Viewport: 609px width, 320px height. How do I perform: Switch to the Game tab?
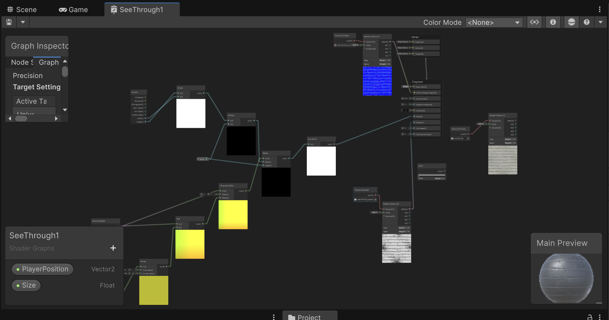pos(73,10)
